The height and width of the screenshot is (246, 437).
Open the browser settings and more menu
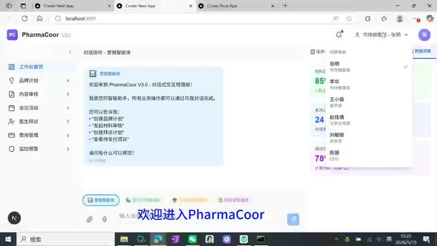(416, 18)
